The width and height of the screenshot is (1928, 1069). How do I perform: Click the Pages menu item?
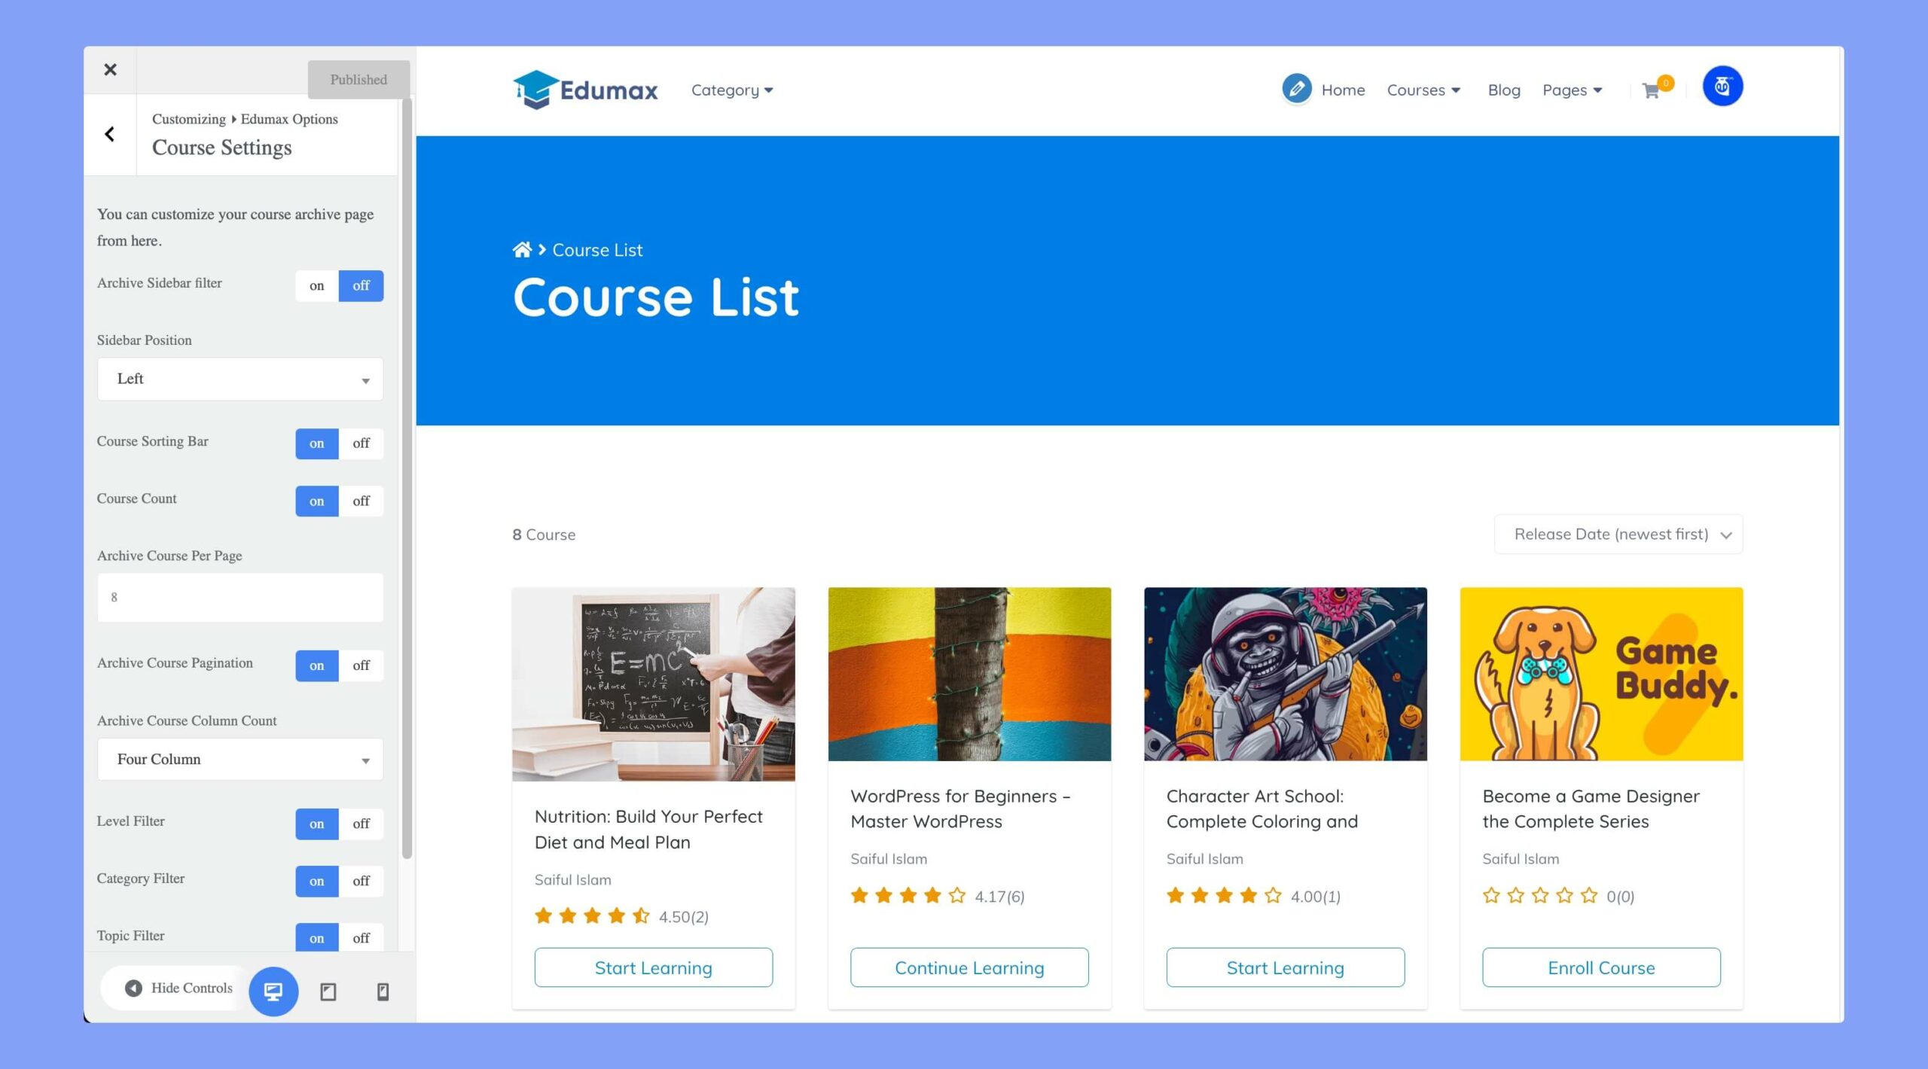(x=1571, y=88)
